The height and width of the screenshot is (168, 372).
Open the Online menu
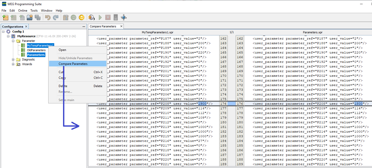tap(23, 11)
